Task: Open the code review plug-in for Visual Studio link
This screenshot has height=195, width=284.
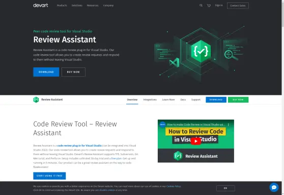Action: 79,145
